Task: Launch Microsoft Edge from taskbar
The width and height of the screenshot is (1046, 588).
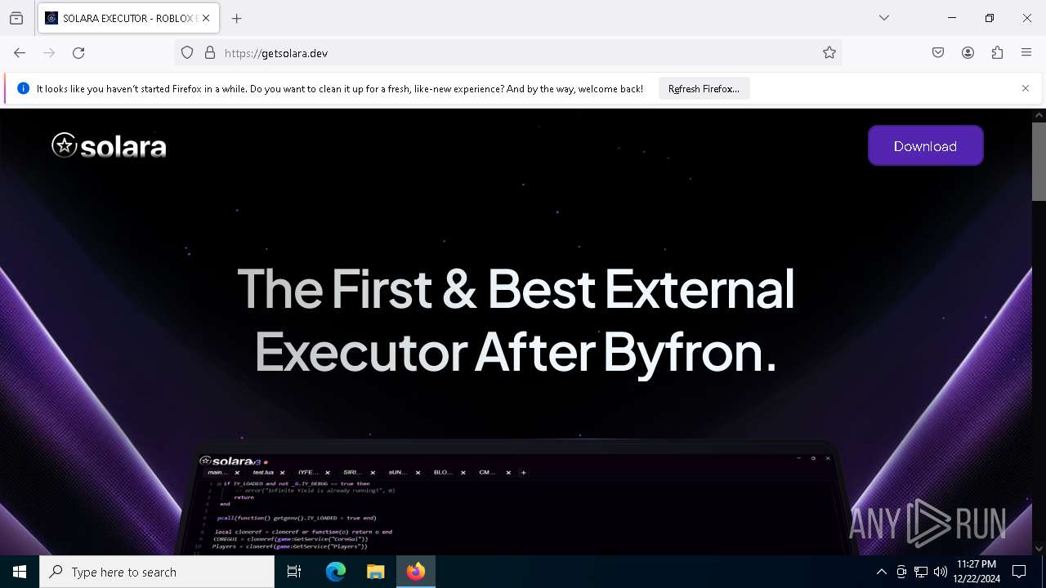Action: [336, 572]
